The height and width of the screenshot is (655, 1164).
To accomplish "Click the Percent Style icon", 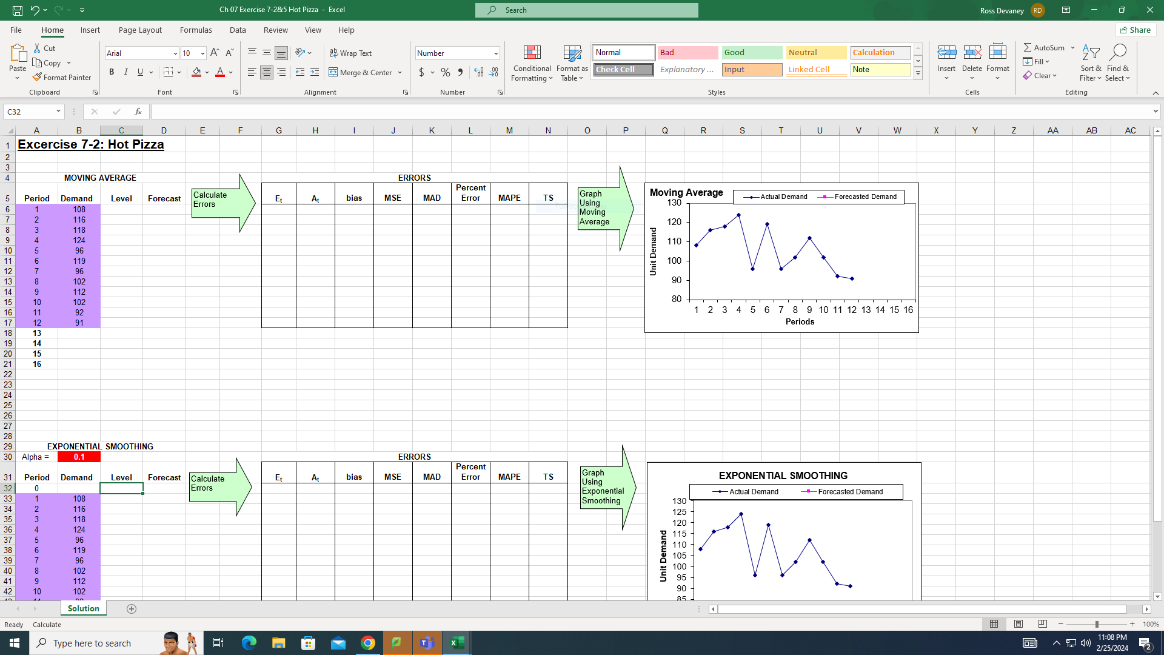I will 446,72.
